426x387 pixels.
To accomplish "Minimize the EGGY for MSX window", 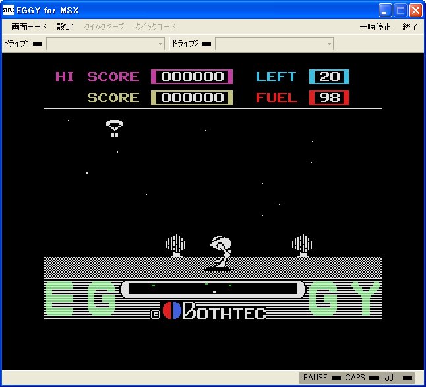I will (x=385, y=11).
